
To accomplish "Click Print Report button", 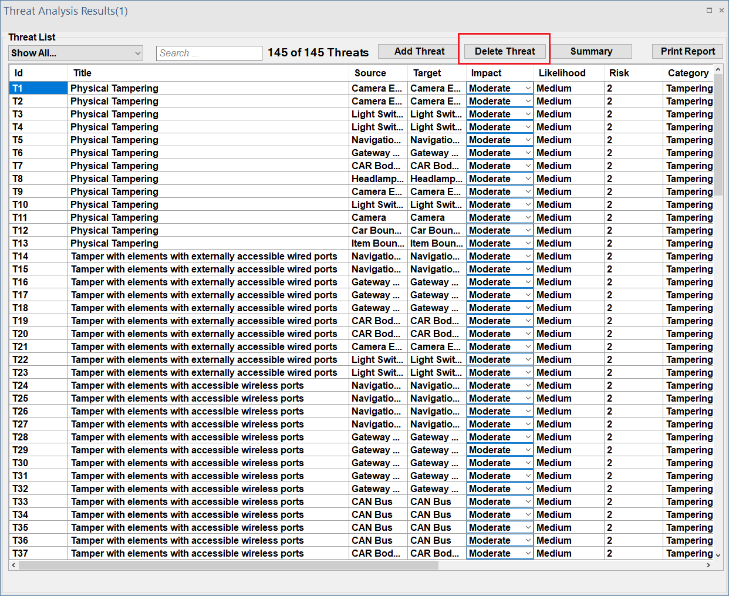I will click(687, 52).
